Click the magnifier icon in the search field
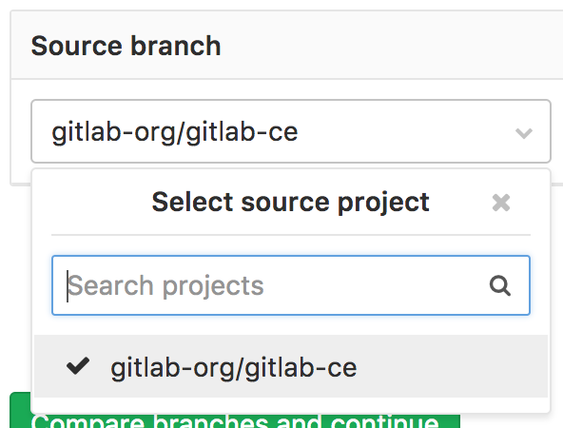 tap(500, 286)
